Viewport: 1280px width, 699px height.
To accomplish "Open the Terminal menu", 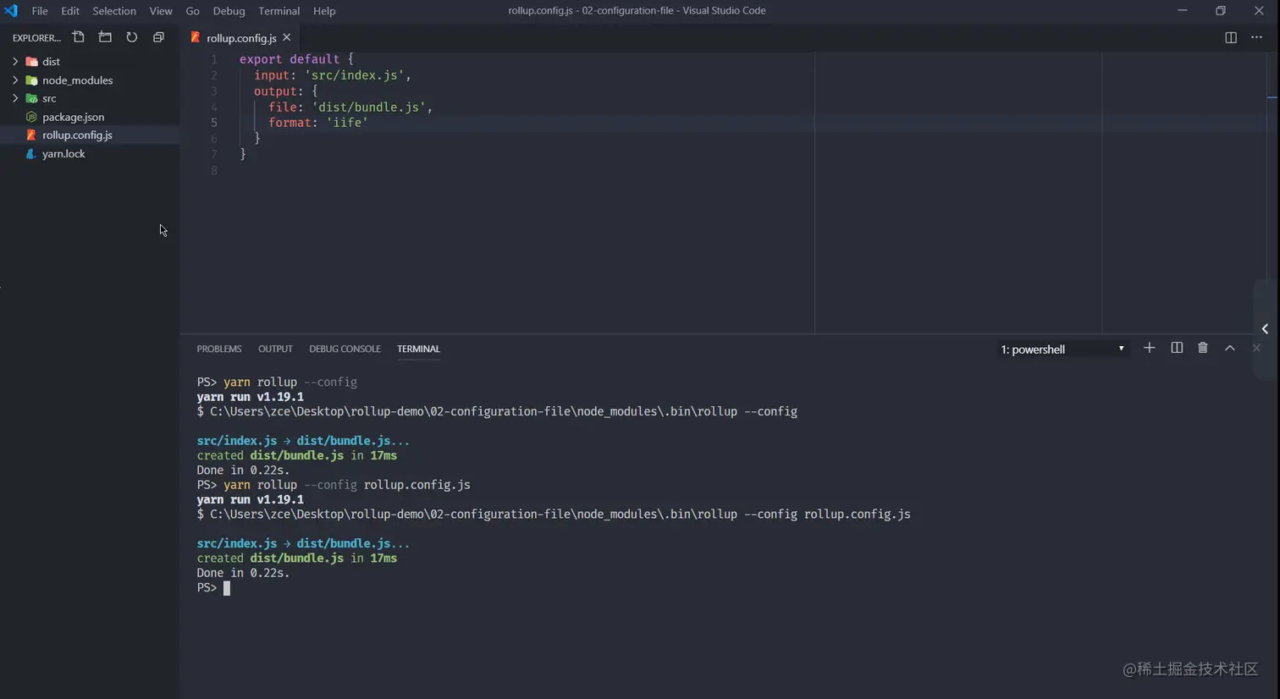I will click(x=279, y=11).
